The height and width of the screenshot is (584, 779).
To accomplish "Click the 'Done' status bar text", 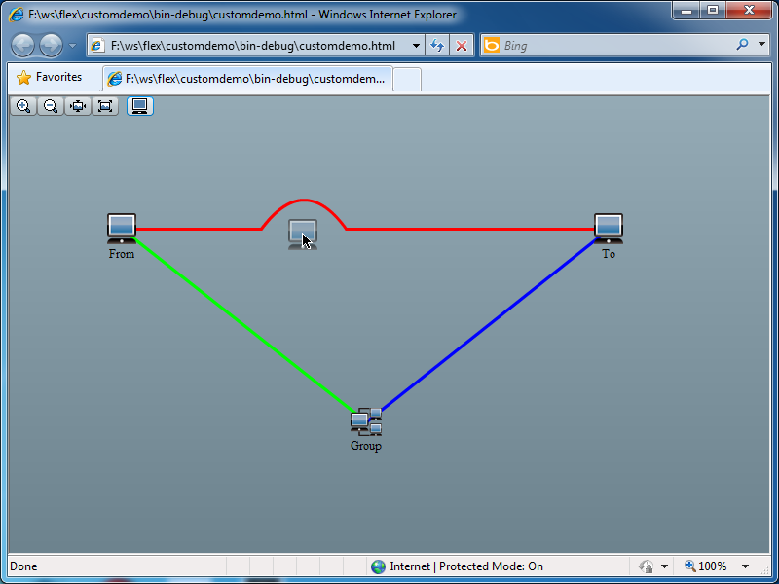I will point(23,566).
